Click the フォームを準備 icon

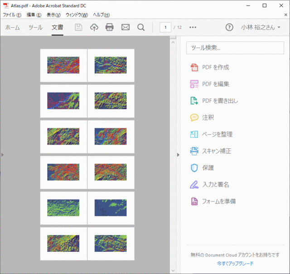click(194, 201)
